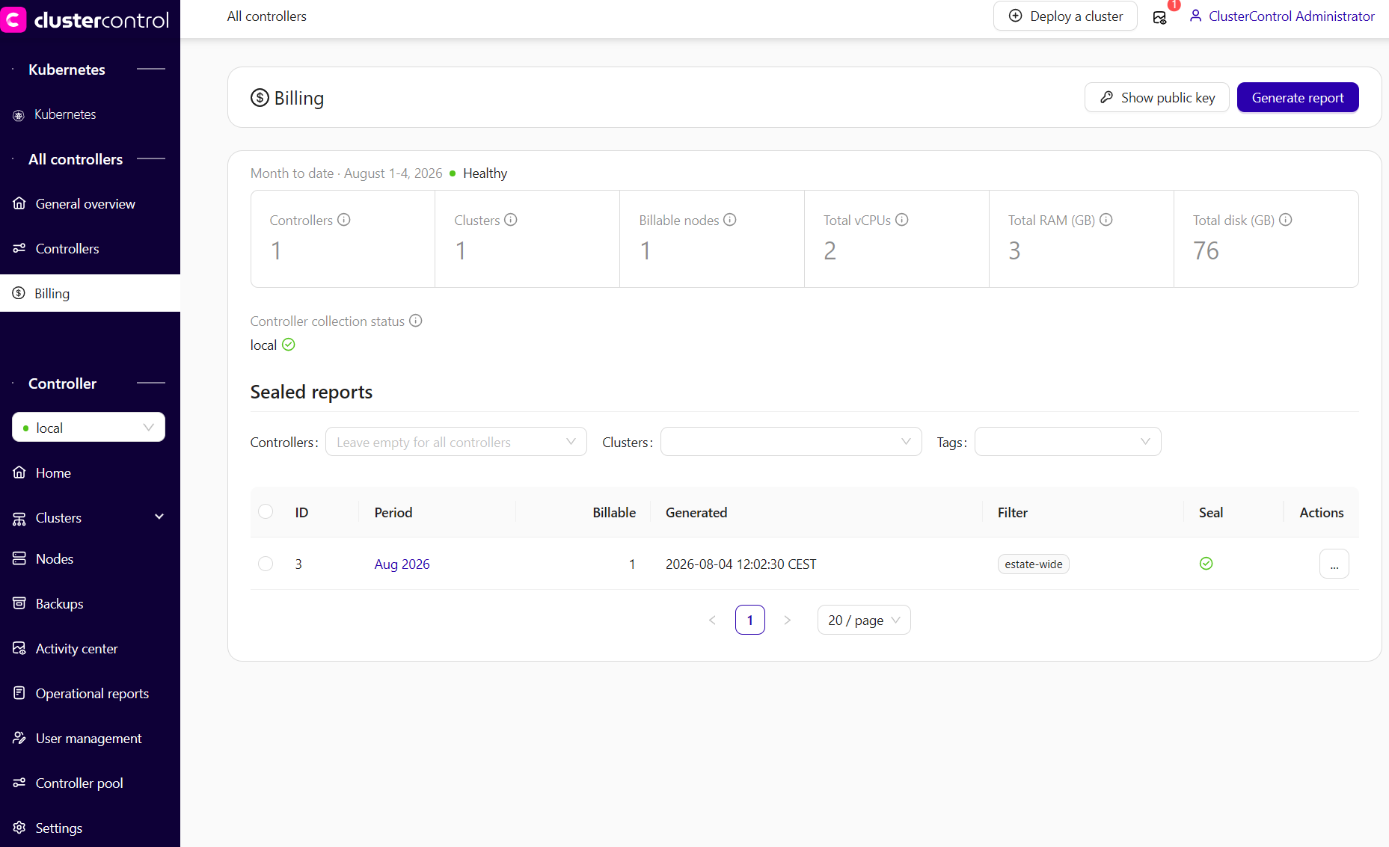Open the Controllers filter dropdown
Viewport: 1389px width, 847px height.
456,442
